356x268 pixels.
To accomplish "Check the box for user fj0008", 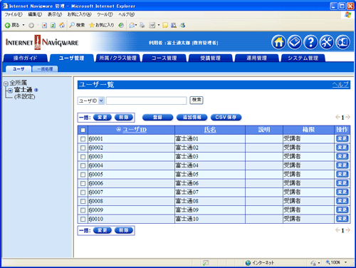I will coord(83,201).
